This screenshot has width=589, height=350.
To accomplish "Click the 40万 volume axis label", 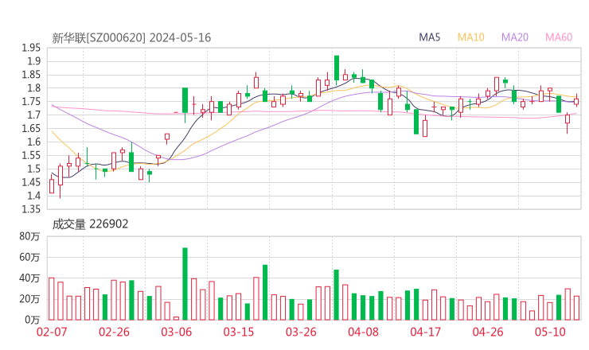I will pyautogui.click(x=29, y=278).
